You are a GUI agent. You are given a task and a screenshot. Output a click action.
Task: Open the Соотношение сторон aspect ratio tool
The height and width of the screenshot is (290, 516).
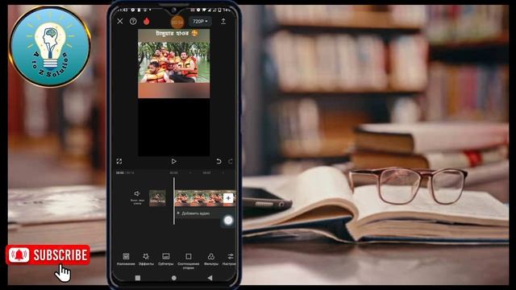click(188, 261)
